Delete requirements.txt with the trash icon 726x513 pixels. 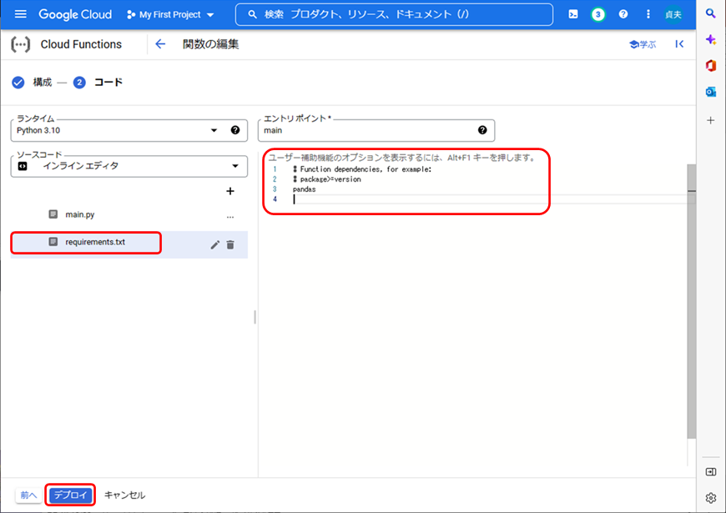coord(230,244)
